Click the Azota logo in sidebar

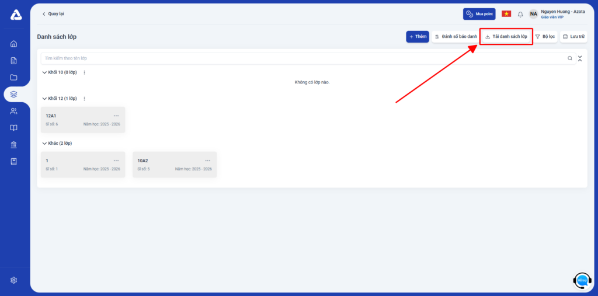[16, 15]
